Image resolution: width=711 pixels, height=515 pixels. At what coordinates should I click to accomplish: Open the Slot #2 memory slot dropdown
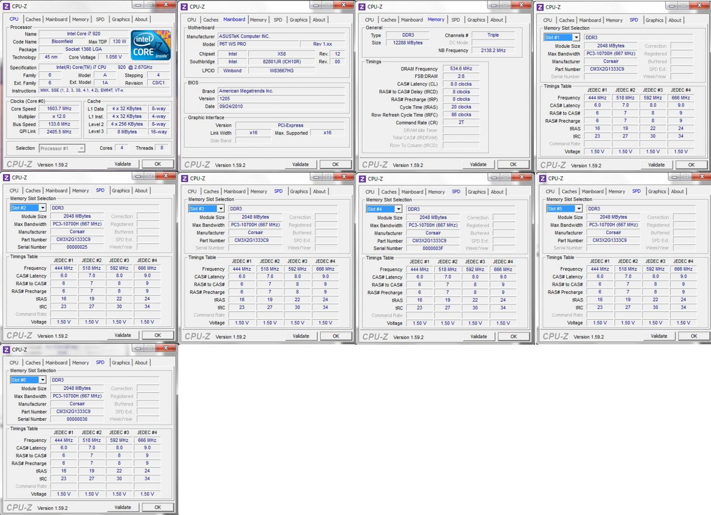coord(42,208)
